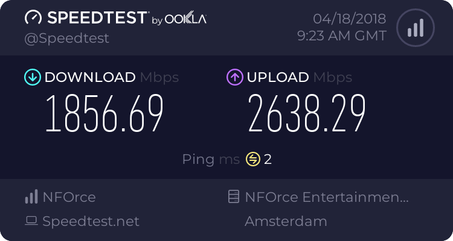This screenshot has width=453, height=241.
Task: Click the 04/18/2018 test date
Action: coord(350,17)
